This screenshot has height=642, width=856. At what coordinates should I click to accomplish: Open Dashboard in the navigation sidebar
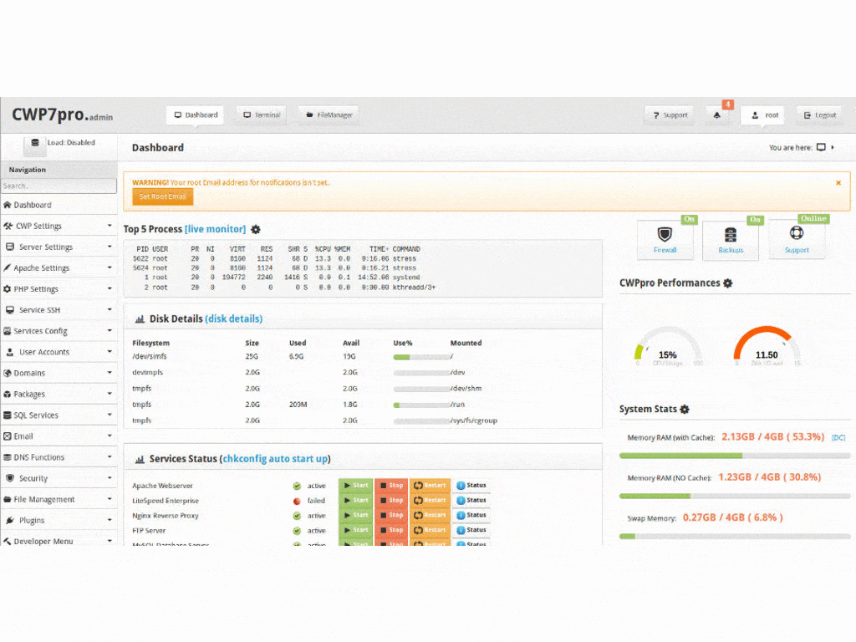[59, 206]
